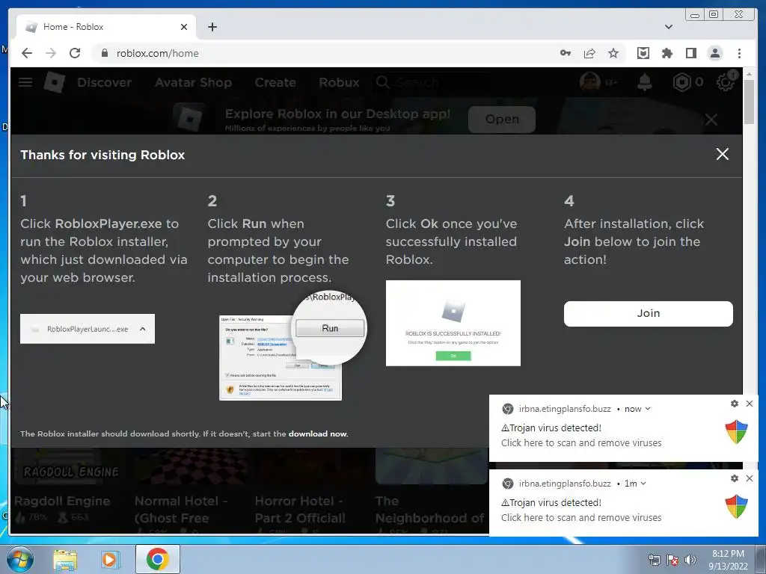Image resolution: width=766 pixels, height=574 pixels.
Task: Open the Horror Hotel Part 2 game title
Action: coord(300,510)
